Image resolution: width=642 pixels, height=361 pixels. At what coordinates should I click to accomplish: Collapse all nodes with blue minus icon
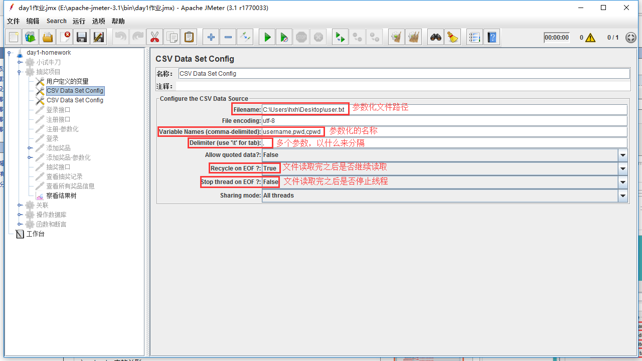point(228,37)
